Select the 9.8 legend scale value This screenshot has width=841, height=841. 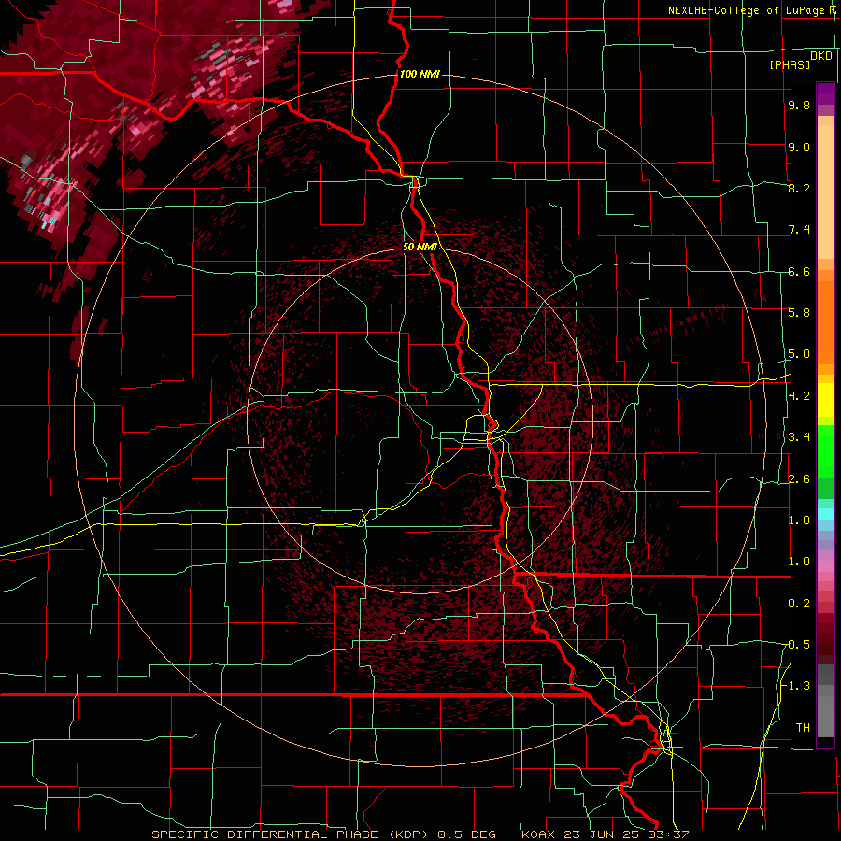[799, 105]
